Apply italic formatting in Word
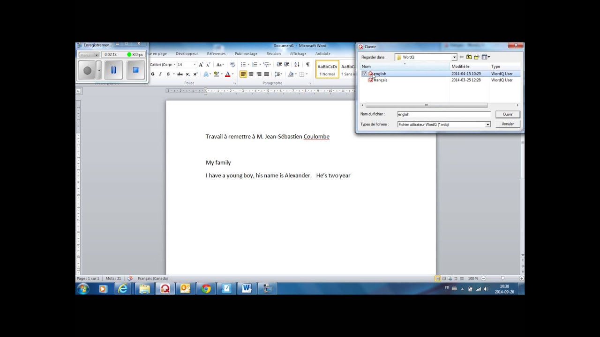Screen dimensions: 600x337 pos(160,74)
